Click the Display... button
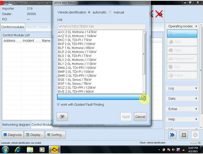This screenshot has width=203, height=154. (35, 135)
